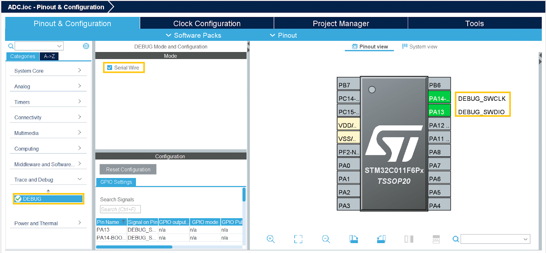Click the zoom in icon below the chip
This screenshot has height=253, width=546.
(x=270, y=239)
